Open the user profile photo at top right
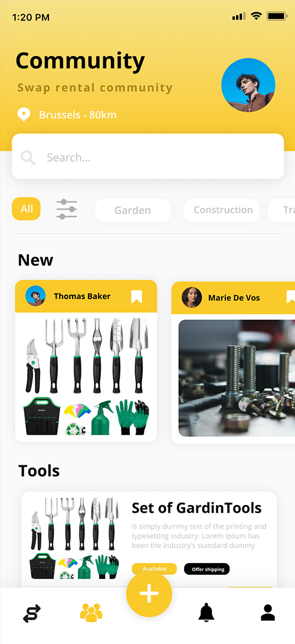This screenshot has height=644, width=295. click(x=248, y=85)
